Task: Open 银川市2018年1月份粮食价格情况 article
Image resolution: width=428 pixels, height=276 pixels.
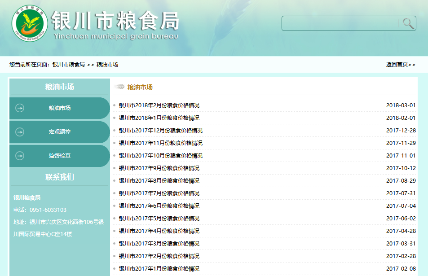Action: coord(159,118)
